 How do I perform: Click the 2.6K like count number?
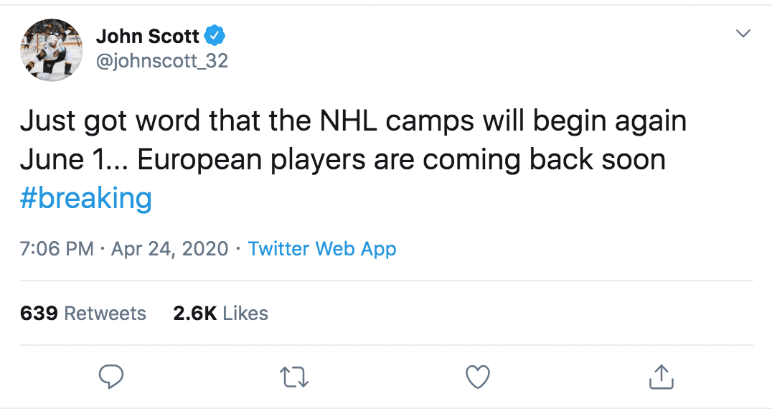(x=194, y=314)
